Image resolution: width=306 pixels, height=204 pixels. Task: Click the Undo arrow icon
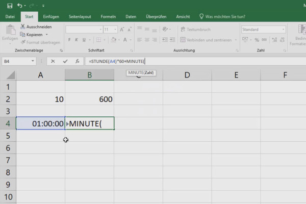[19, 6]
